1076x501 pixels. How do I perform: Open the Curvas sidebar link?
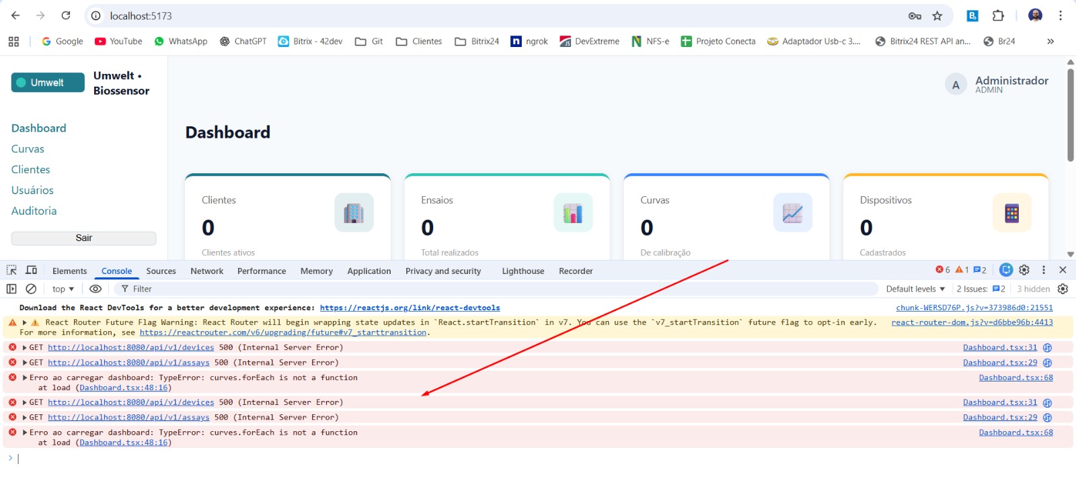(28, 149)
